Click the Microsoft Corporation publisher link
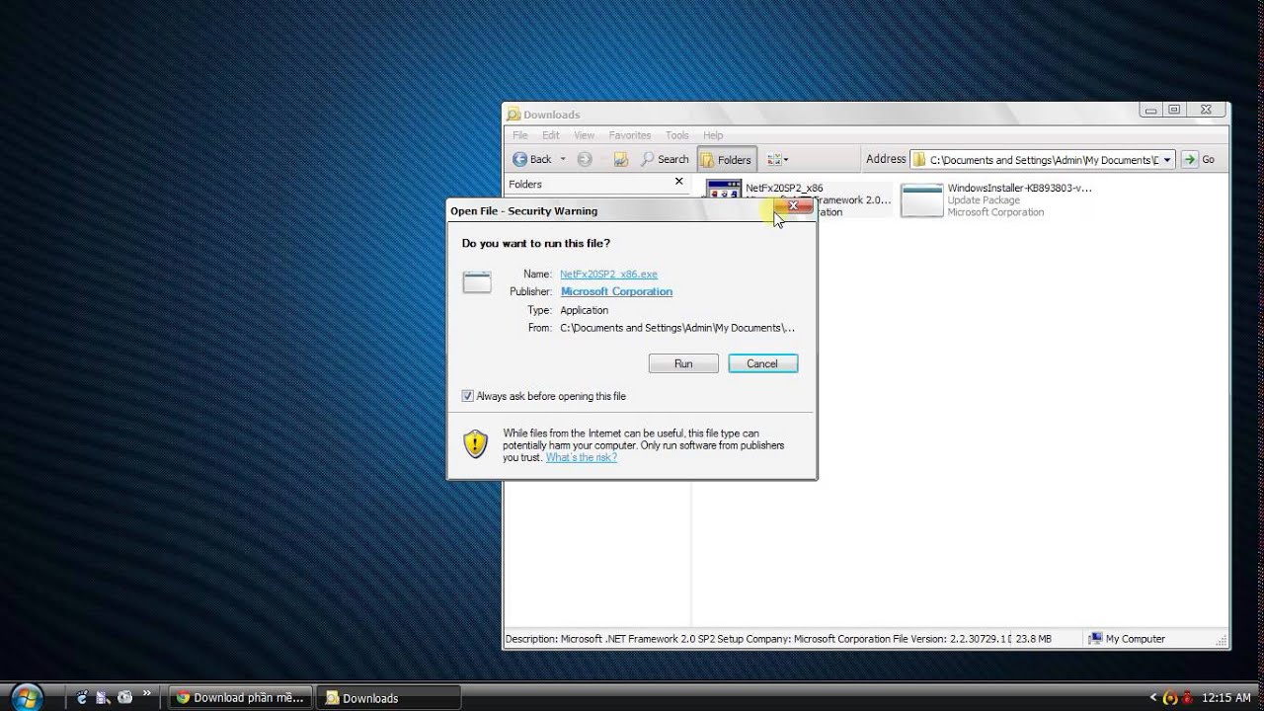 pos(616,291)
